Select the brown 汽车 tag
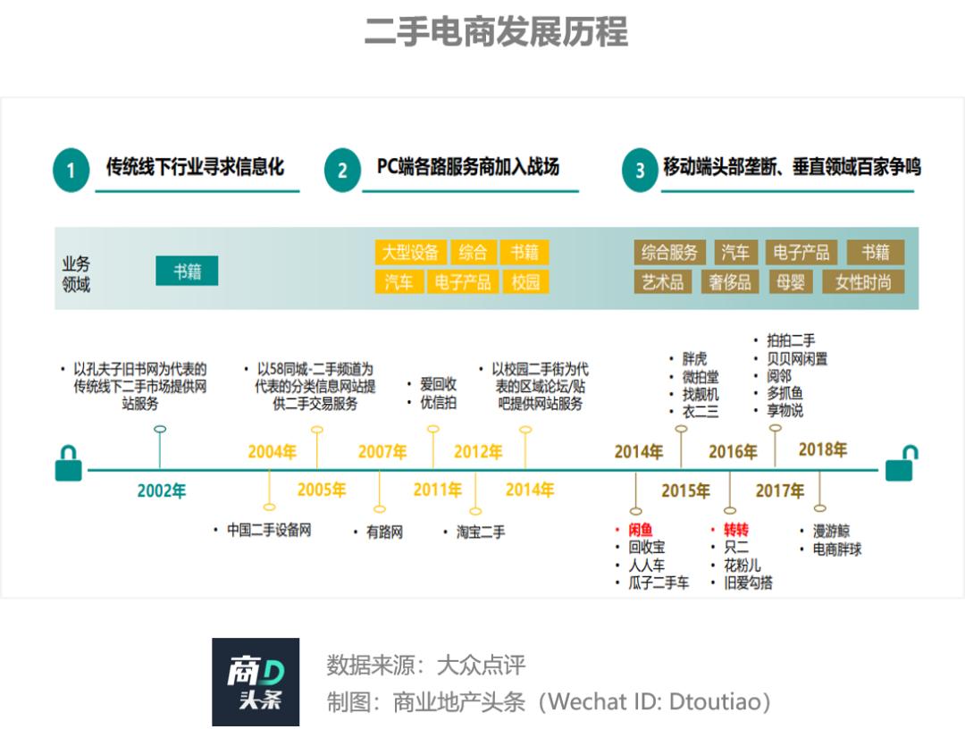 [x=735, y=252]
